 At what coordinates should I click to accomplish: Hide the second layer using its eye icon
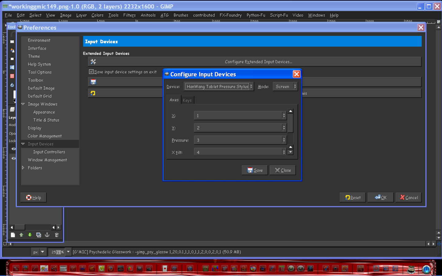(x=14, y=158)
